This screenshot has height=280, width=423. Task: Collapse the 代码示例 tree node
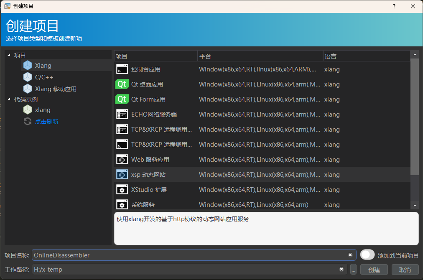pyautogui.click(x=9, y=99)
